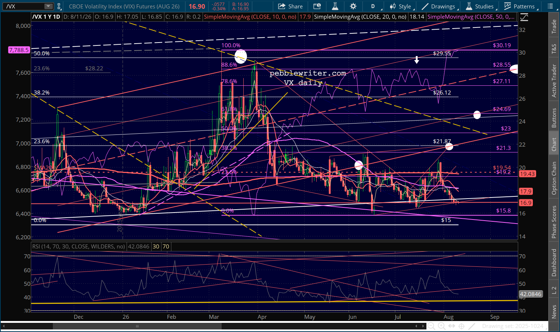This screenshot has height=332, width=560.
Task: Click the RSI 30 level box
Action: coord(156,247)
